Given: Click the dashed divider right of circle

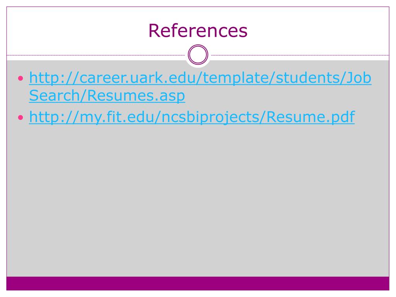Looking at the screenshot, I should pos(300,55).
